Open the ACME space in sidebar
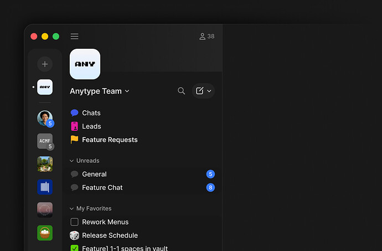The image size is (382, 251). click(45, 141)
